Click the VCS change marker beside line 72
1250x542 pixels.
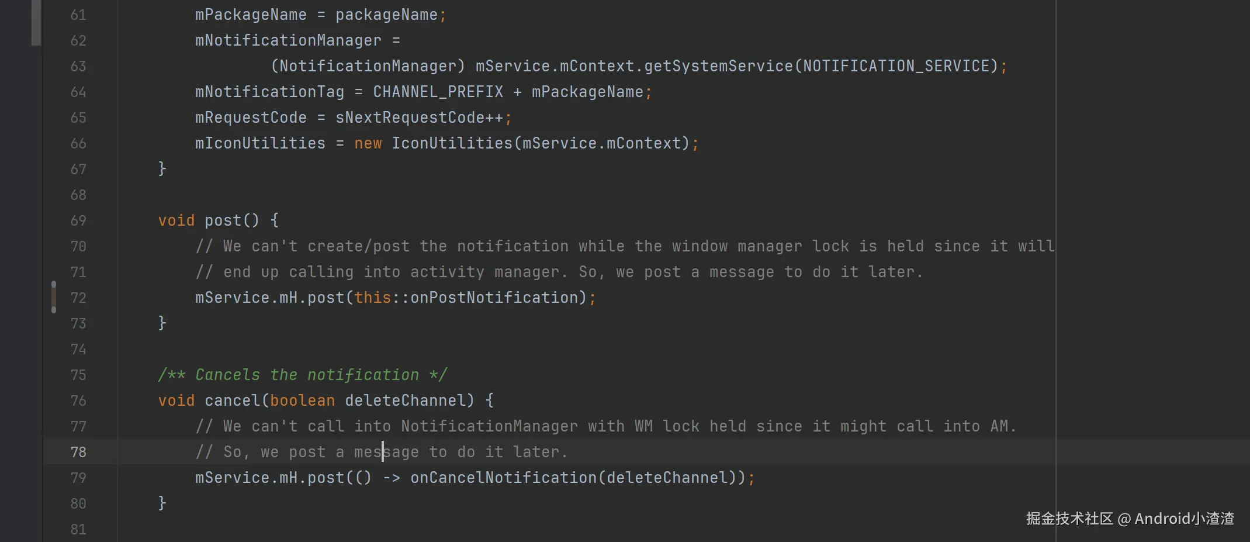[x=54, y=297]
